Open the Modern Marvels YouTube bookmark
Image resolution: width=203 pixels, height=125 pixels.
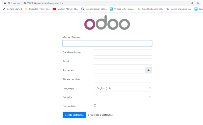pyautogui.click(x=66, y=9)
